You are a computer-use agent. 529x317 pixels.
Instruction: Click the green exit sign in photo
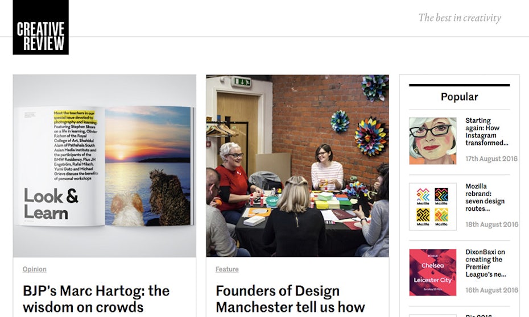pyautogui.click(x=241, y=82)
